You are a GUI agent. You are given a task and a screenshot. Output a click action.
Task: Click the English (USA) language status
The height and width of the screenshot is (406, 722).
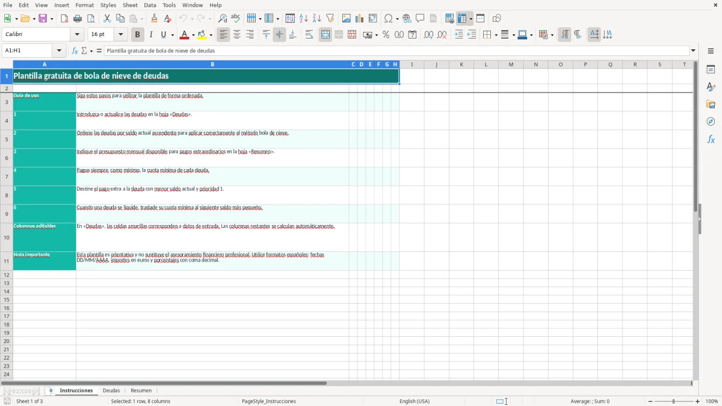pyautogui.click(x=415, y=401)
